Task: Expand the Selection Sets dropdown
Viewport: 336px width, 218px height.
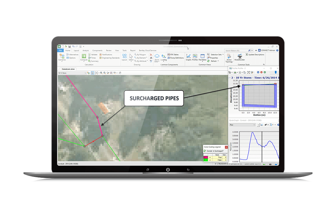Action: click(223, 54)
